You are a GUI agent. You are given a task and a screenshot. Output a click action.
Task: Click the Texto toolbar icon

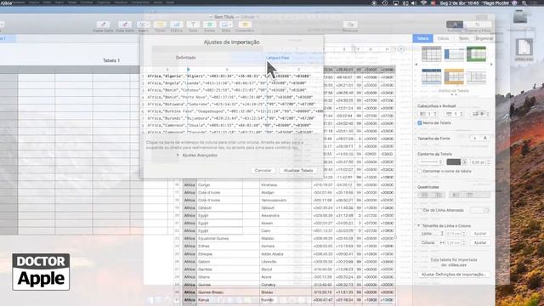193,25
